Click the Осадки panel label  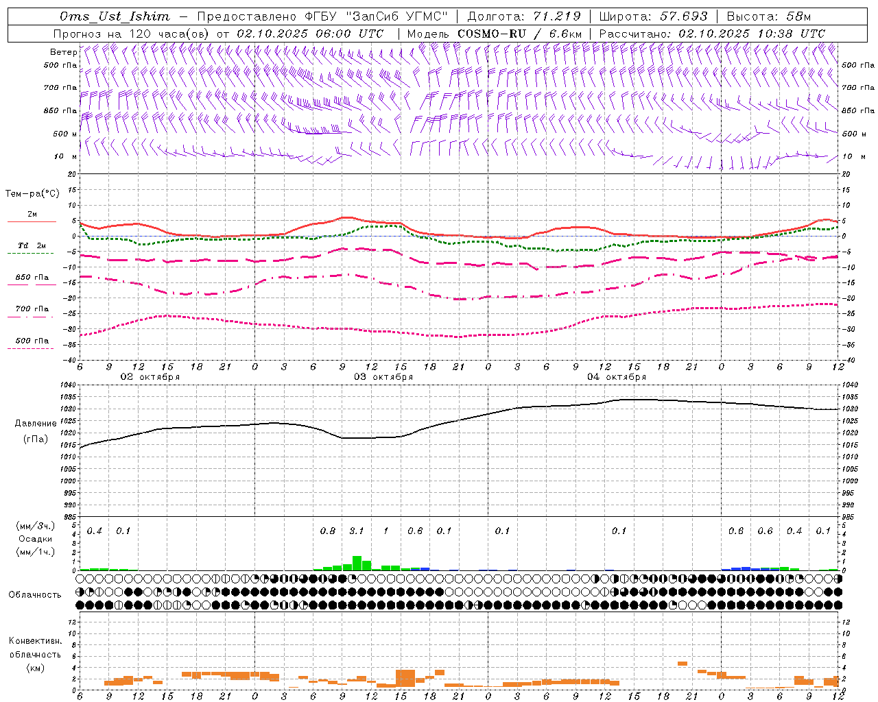pos(36,539)
